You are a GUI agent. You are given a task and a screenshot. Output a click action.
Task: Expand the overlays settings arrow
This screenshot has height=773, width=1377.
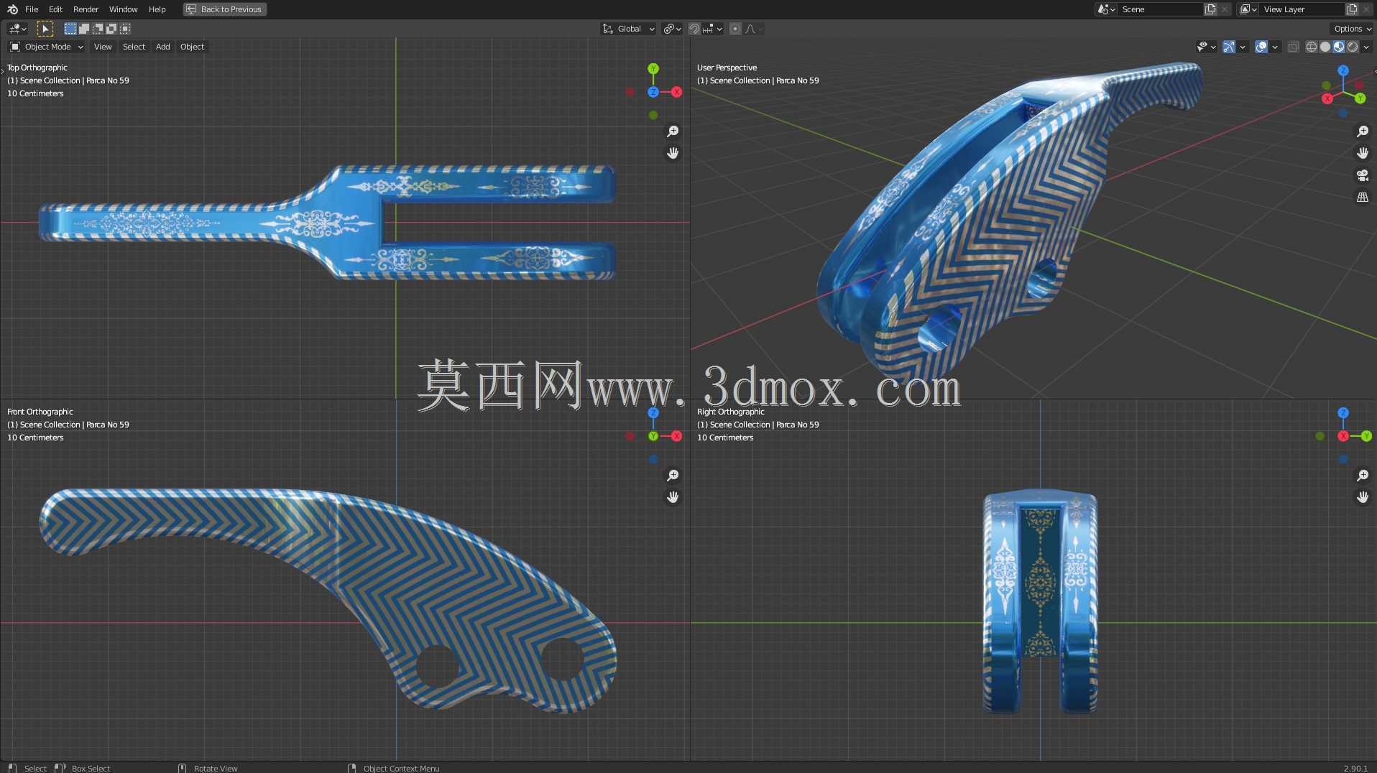[1275, 47]
